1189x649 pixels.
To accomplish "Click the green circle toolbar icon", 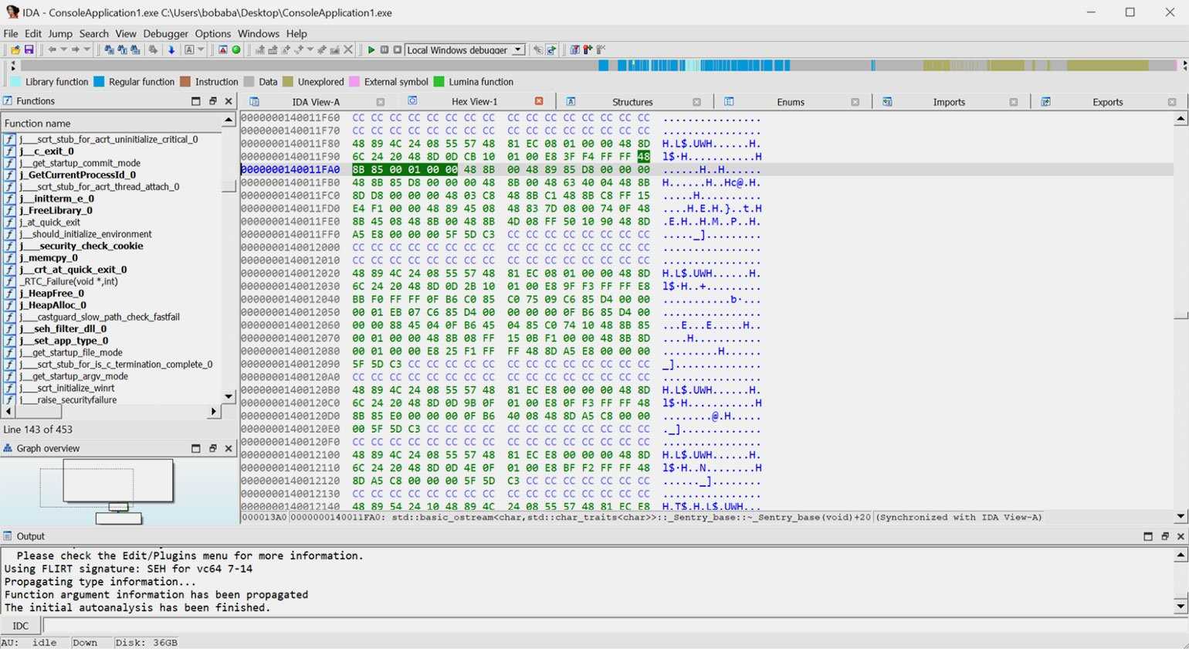I will (x=236, y=50).
